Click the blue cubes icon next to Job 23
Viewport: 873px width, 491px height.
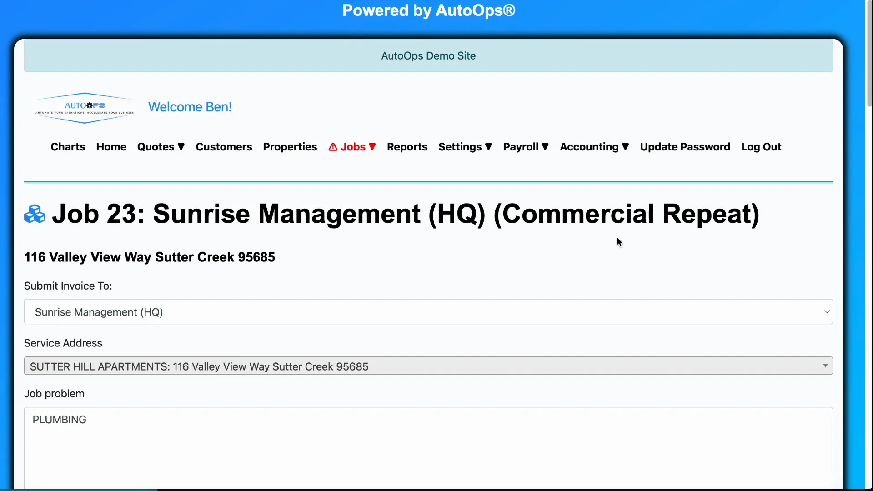click(x=34, y=214)
